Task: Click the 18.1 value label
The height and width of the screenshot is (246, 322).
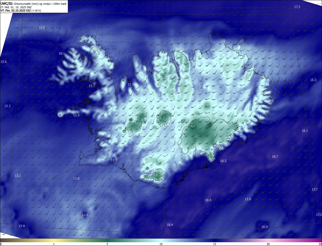Action: (x=305, y=131)
